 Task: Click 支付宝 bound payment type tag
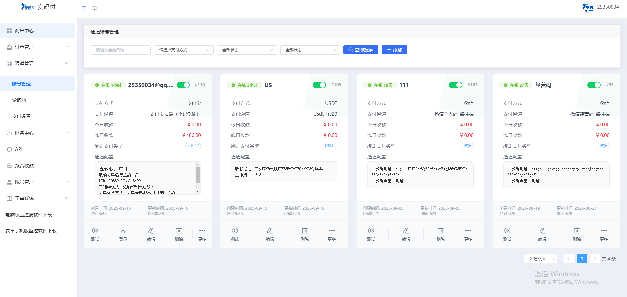[x=193, y=146]
